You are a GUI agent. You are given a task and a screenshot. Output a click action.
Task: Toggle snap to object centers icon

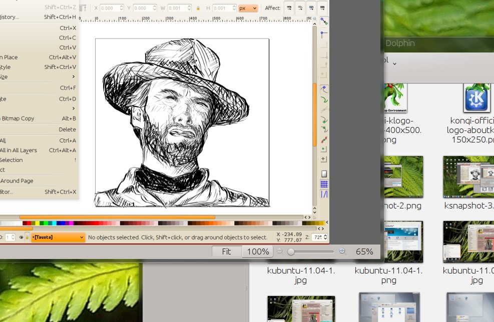pos(324,149)
